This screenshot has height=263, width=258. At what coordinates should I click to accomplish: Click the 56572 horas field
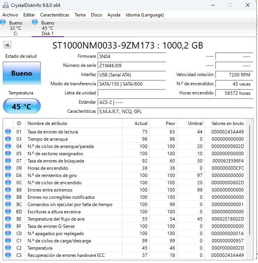coord(234,93)
